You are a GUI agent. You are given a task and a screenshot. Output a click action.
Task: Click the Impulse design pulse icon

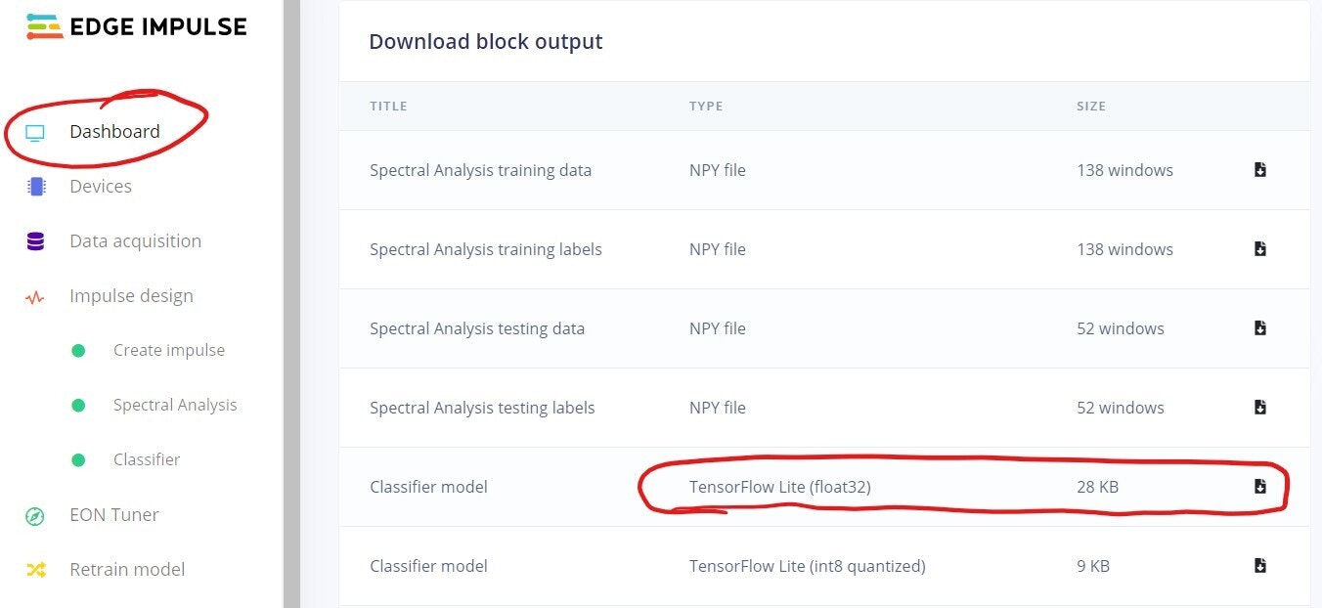pos(35,297)
